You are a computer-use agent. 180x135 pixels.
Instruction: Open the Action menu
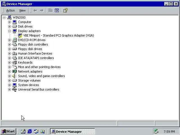pos(10,11)
